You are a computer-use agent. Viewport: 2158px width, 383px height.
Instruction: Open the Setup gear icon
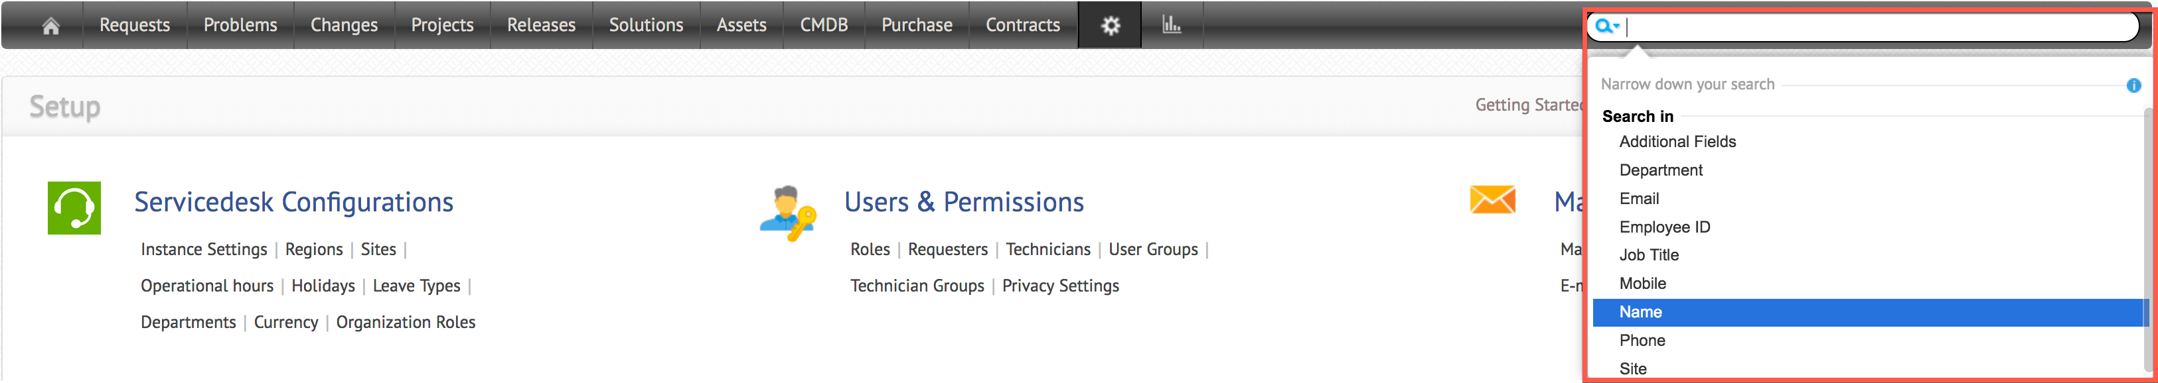click(1110, 26)
